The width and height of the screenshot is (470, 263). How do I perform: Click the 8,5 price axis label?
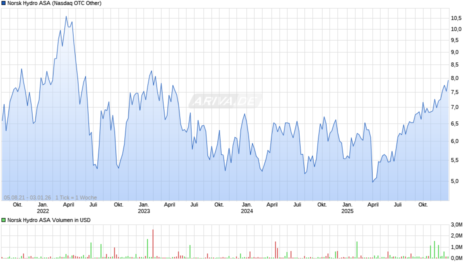pos(454,65)
